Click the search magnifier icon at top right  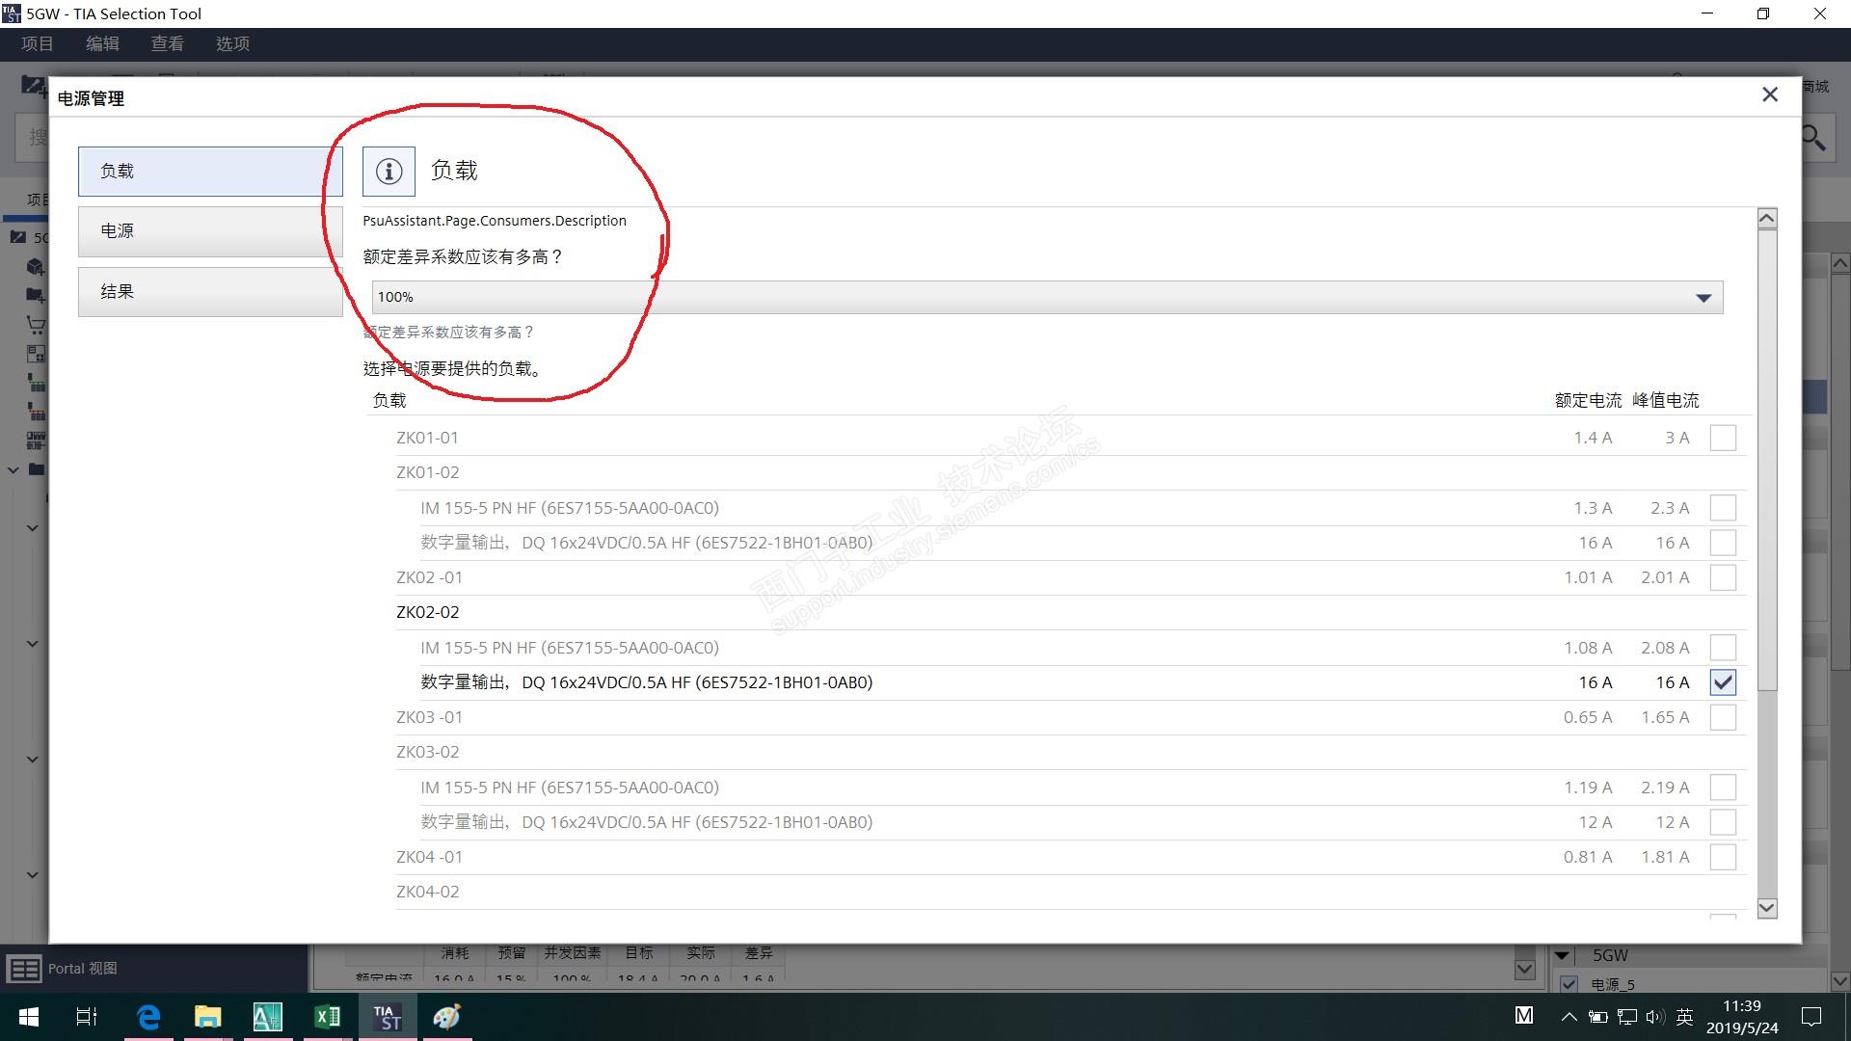[1813, 138]
